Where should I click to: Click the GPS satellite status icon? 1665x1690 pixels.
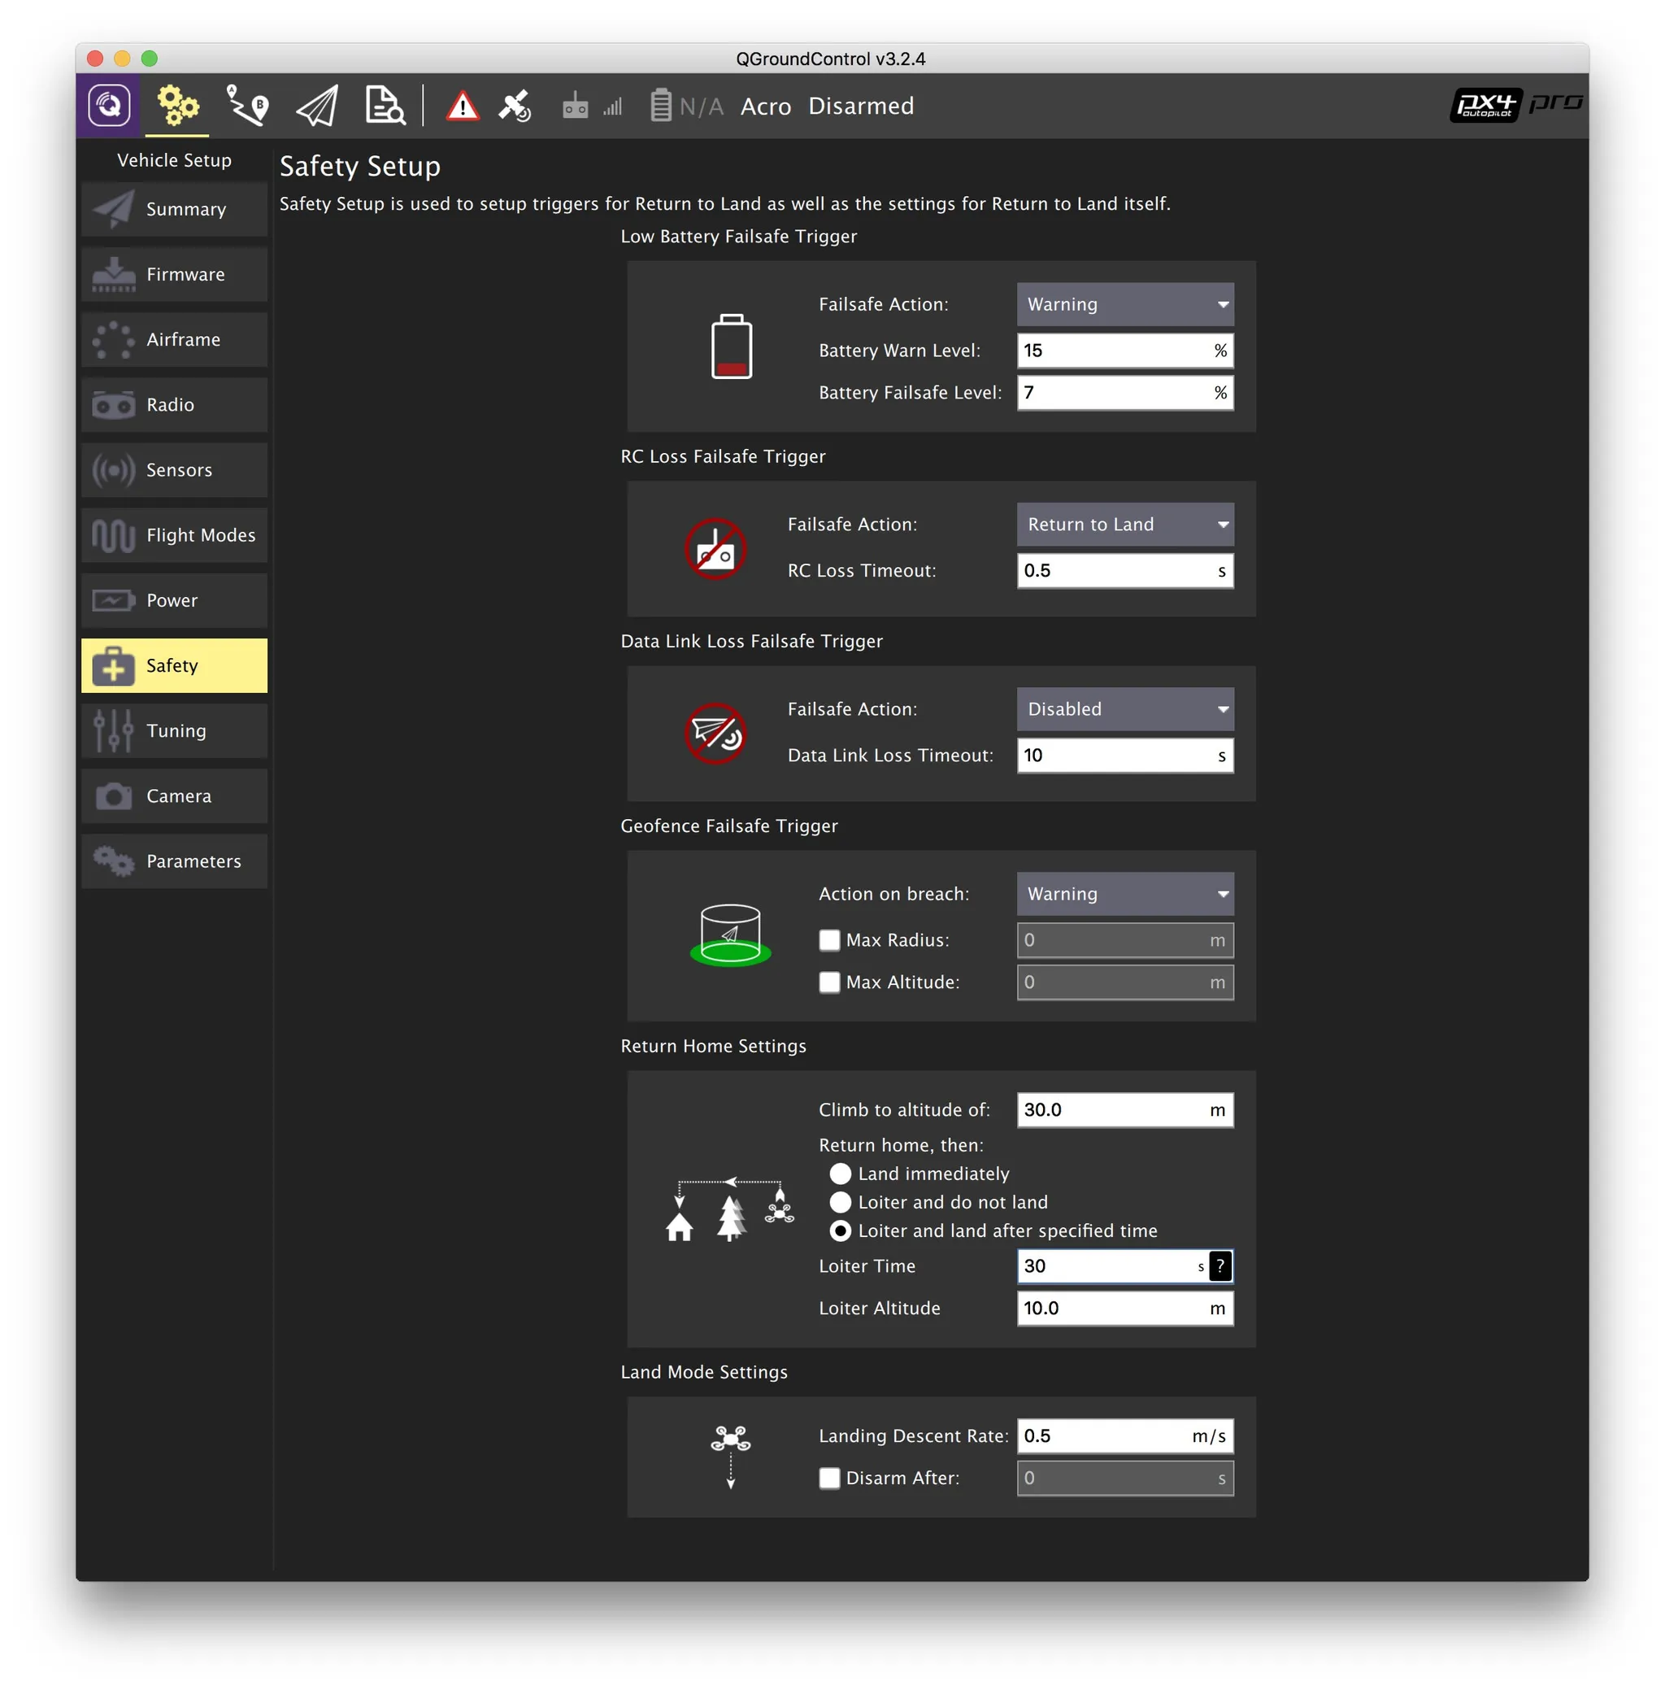pyautogui.click(x=515, y=107)
